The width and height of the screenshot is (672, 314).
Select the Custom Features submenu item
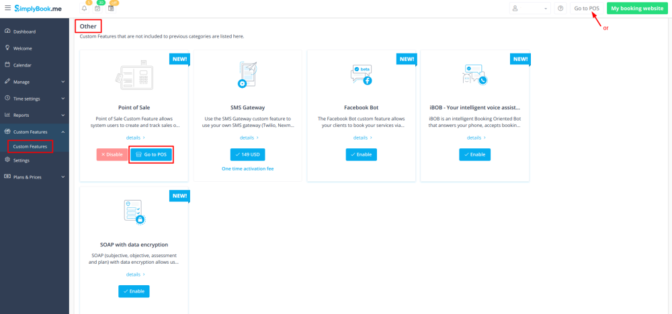(30, 146)
